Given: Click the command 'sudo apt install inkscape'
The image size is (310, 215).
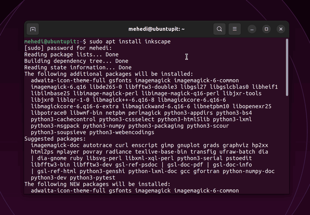Looking at the screenshot, I should point(130,41).
